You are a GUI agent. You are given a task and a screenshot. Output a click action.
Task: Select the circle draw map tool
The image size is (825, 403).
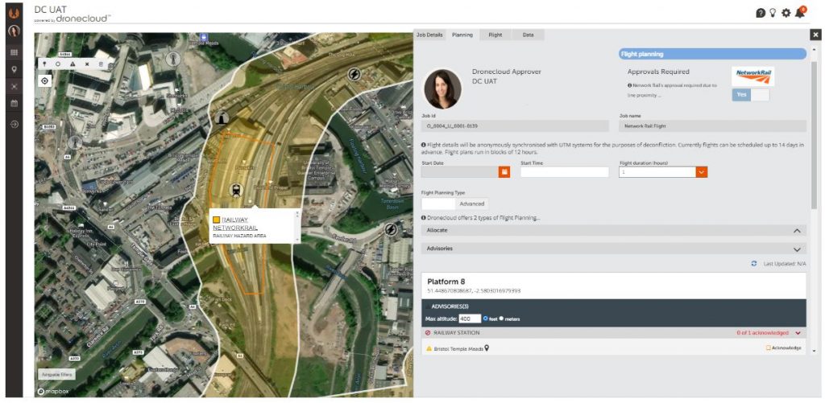(x=58, y=64)
